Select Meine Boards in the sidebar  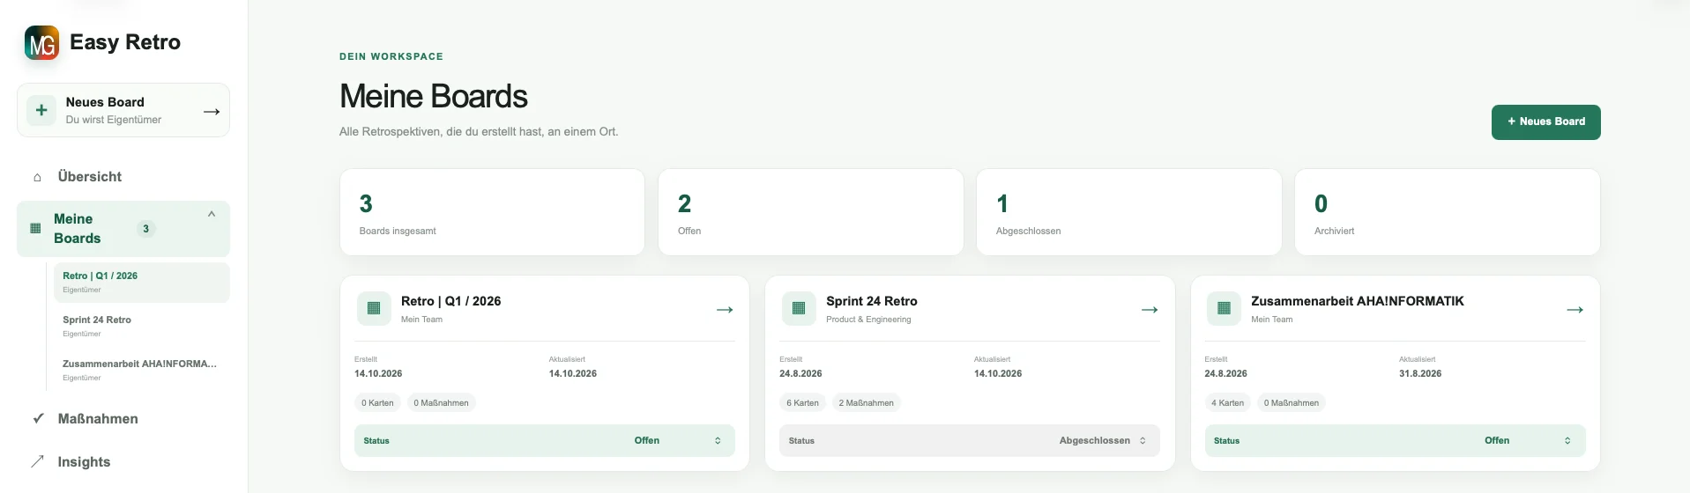[123, 229]
